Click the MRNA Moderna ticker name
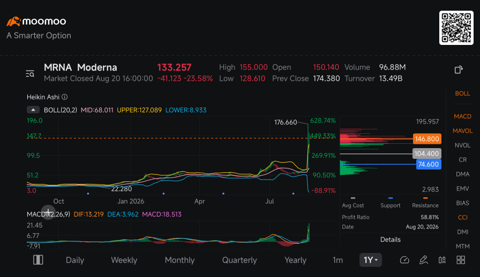The width and height of the screenshot is (480, 277). pyautogui.click(x=80, y=67)
